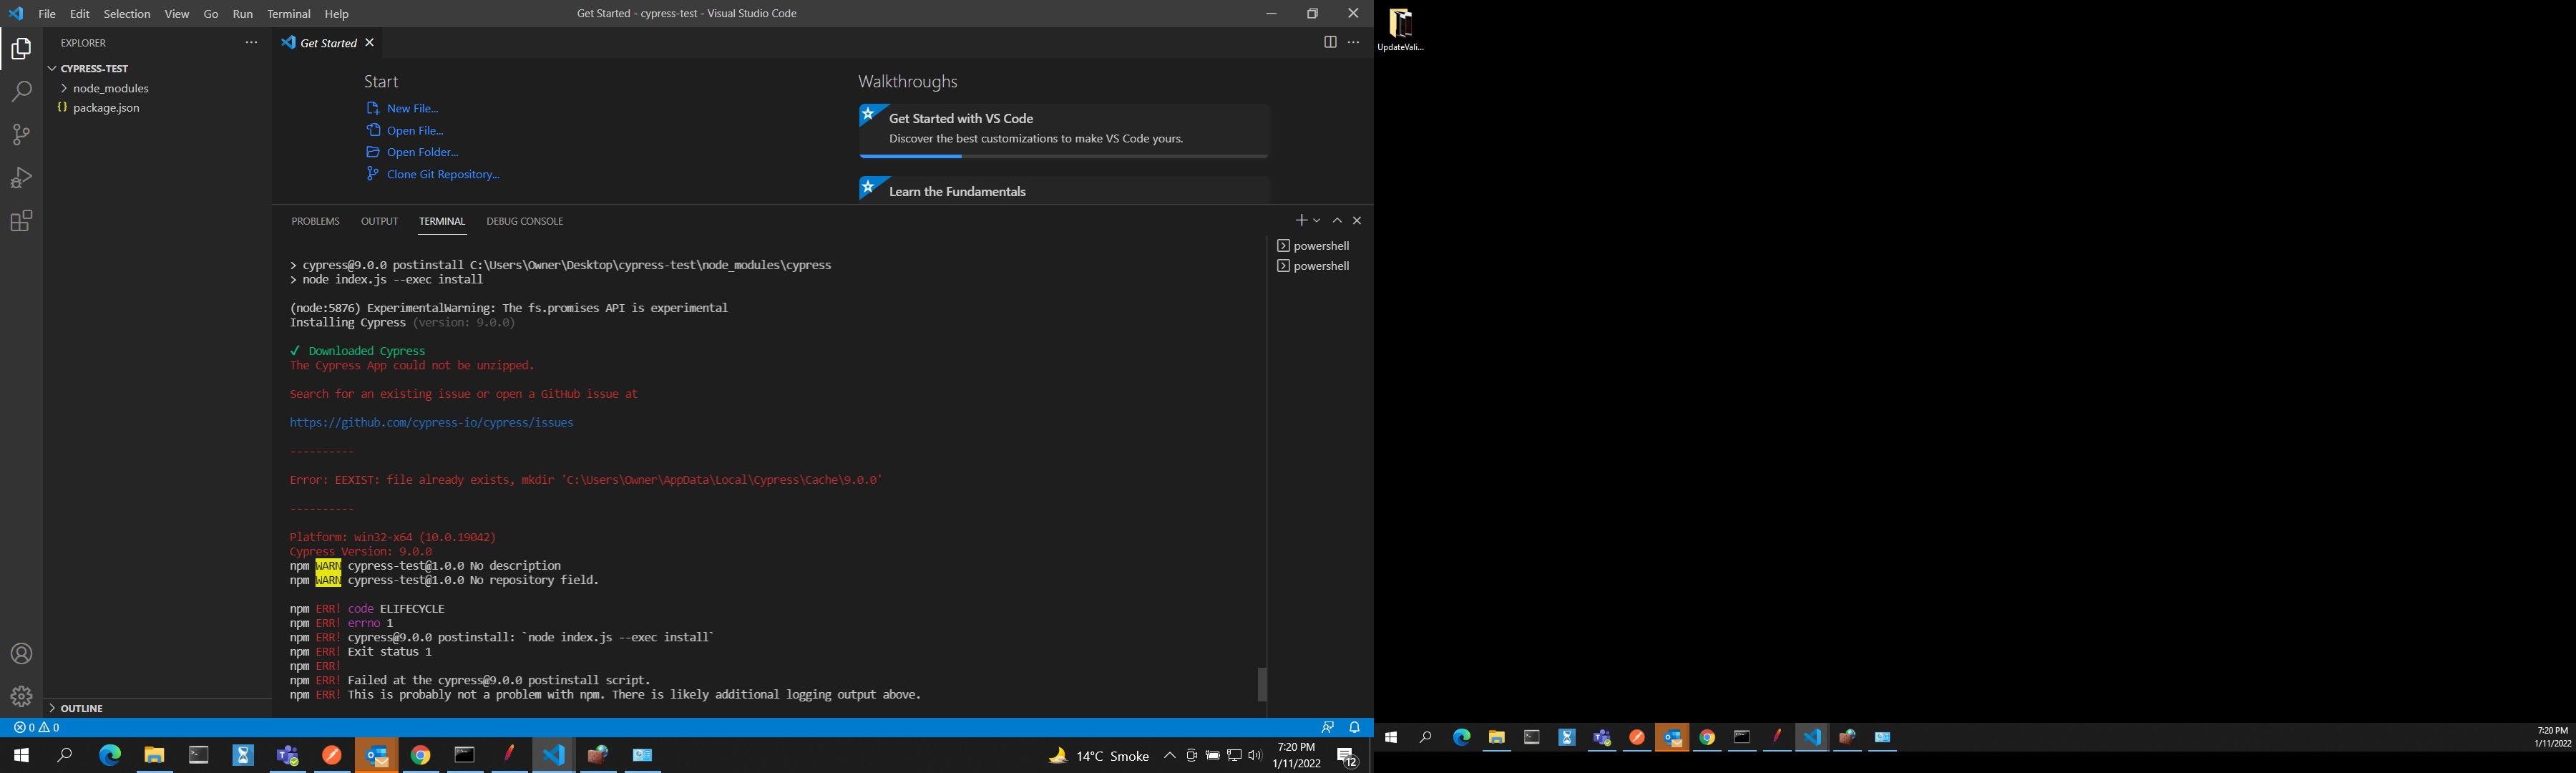Screen dimensions: 2576x773
Task: Split the editor to the right
Action: click(1330, 43)
